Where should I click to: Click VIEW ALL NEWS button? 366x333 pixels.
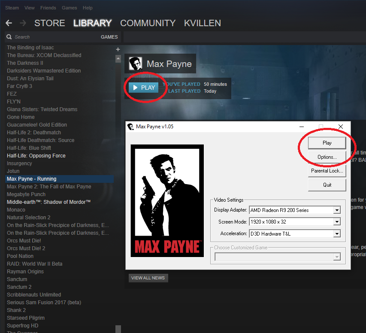point(148,278)
